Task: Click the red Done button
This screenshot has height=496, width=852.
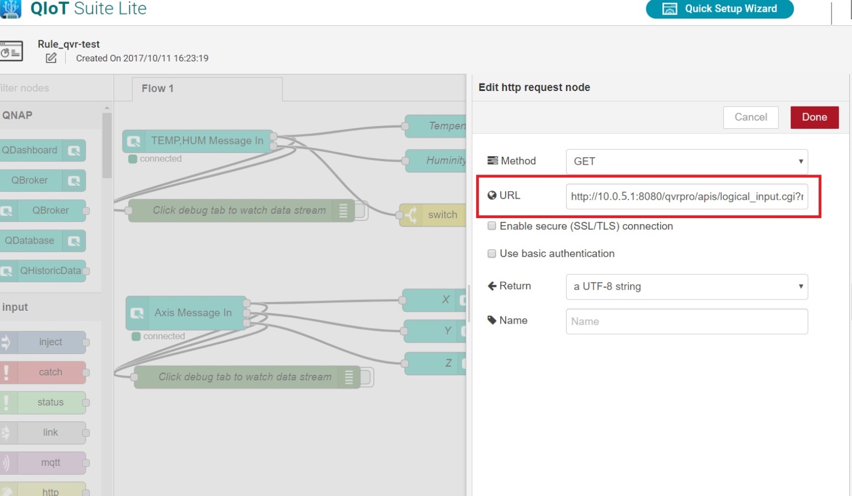Action: click(x=814, y=117)
